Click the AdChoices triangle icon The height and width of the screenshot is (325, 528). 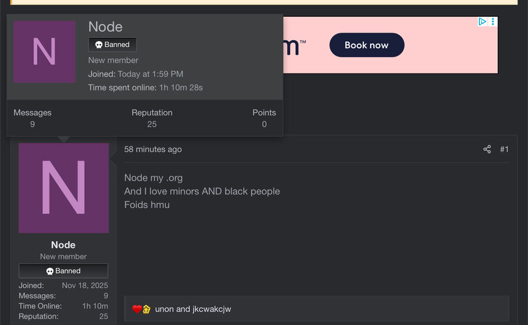point(482,22)
